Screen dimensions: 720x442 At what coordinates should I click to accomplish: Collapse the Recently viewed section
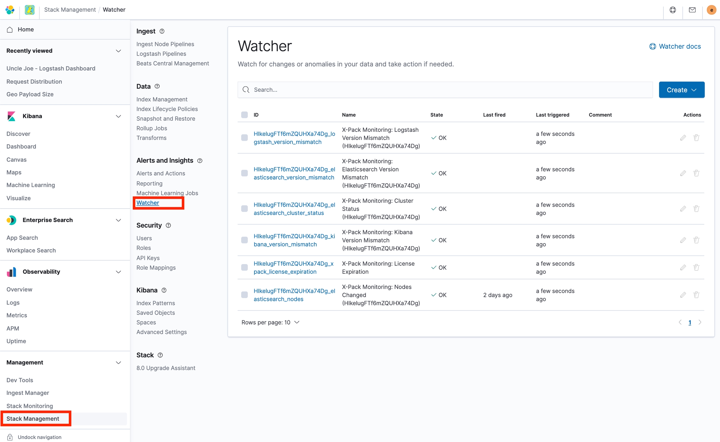click(118, 51)
